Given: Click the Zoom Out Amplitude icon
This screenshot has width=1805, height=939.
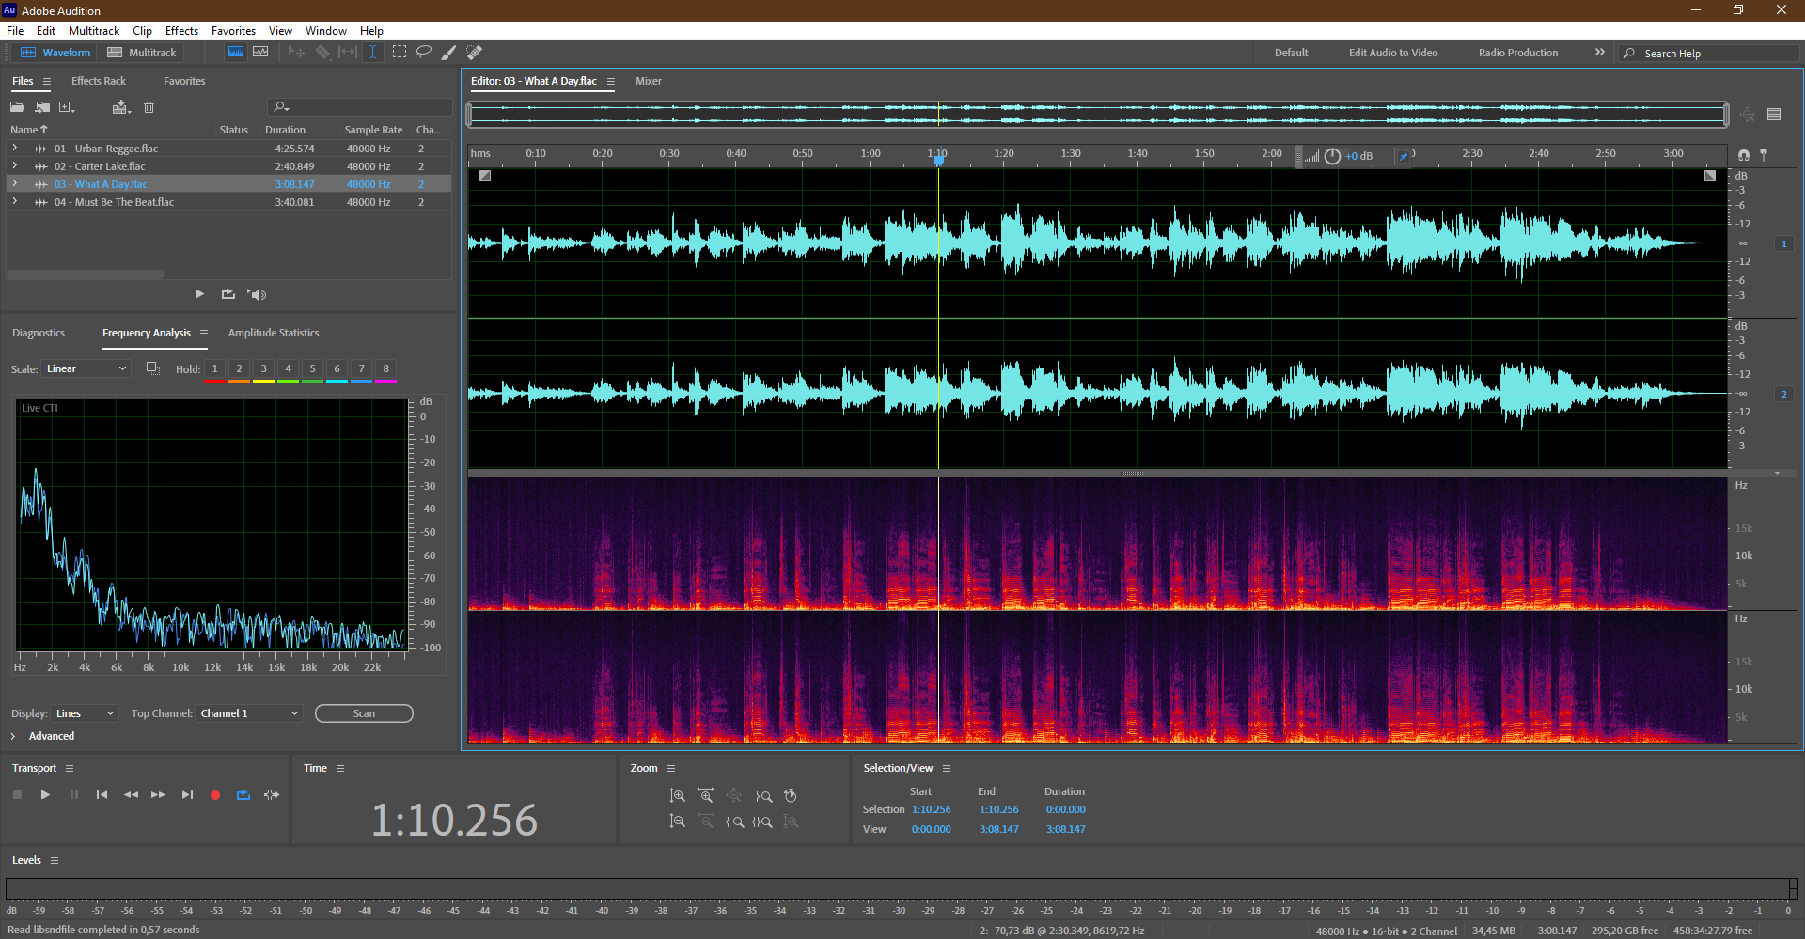Looking at the screenshot, I should [x=677, y=822].
